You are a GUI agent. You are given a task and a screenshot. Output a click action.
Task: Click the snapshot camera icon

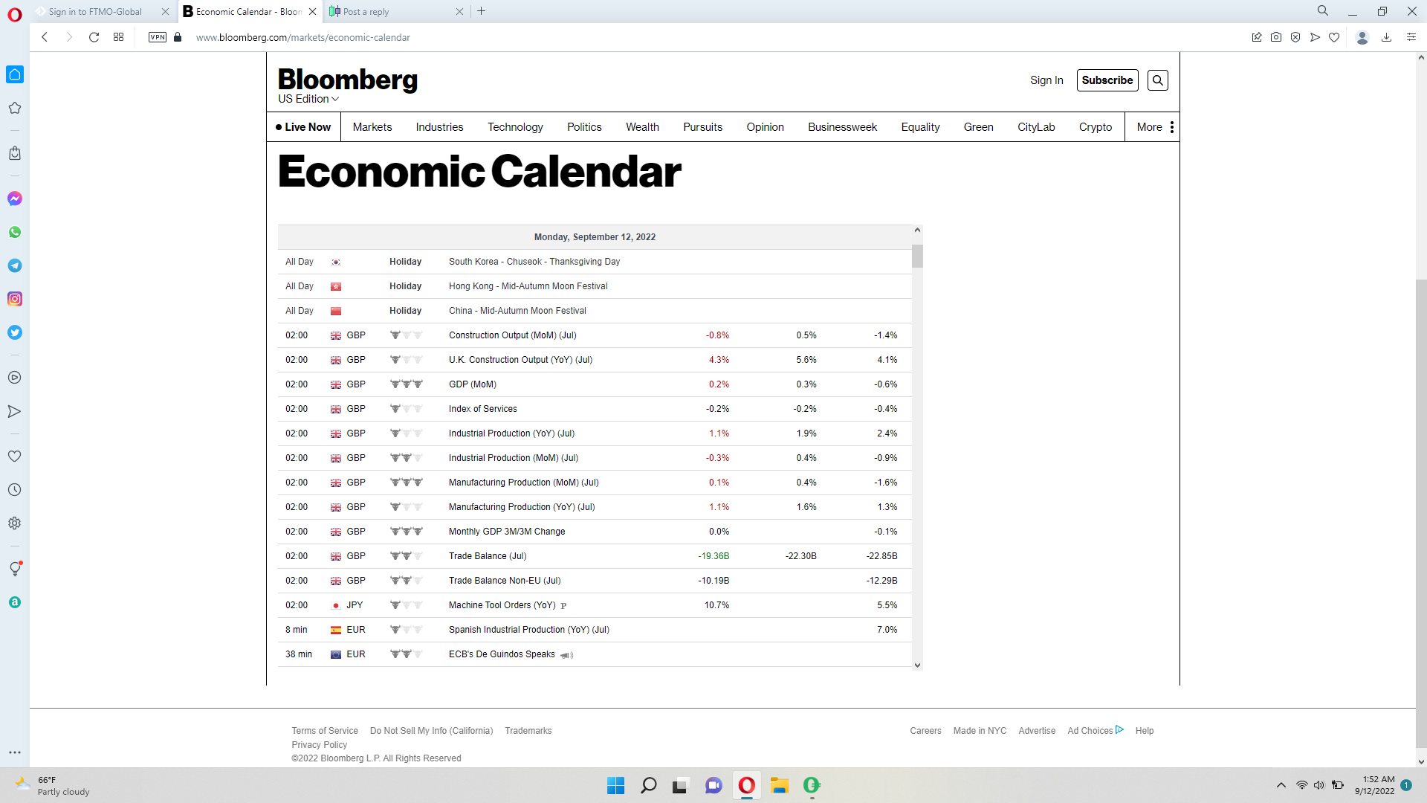pyautogui.click(x=1276, y=37)
